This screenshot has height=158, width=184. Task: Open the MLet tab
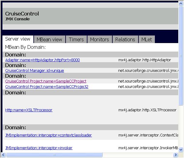click(147, 39)
